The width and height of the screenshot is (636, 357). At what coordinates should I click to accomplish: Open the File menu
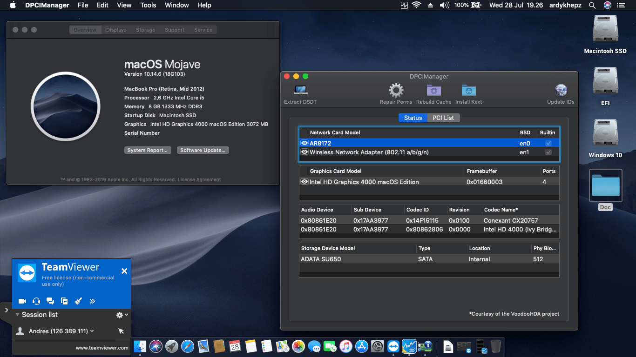(x=83, y=5)
